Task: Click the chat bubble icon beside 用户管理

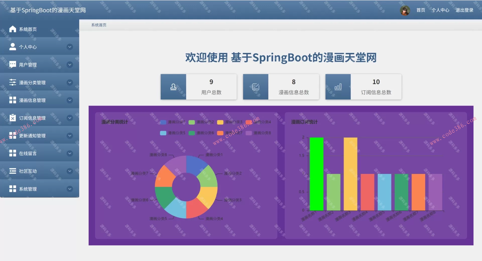Action: [13, 64]
